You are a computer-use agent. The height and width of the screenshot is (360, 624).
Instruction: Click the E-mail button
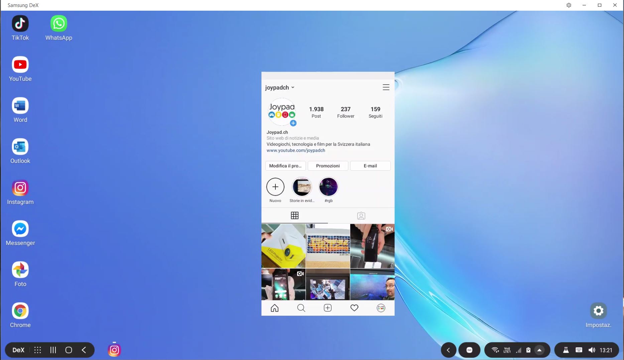pos(370,166)
